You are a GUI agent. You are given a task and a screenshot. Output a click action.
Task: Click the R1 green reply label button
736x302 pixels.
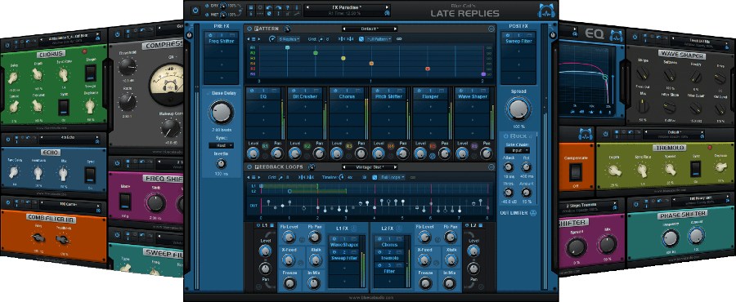tap(265, 146)
